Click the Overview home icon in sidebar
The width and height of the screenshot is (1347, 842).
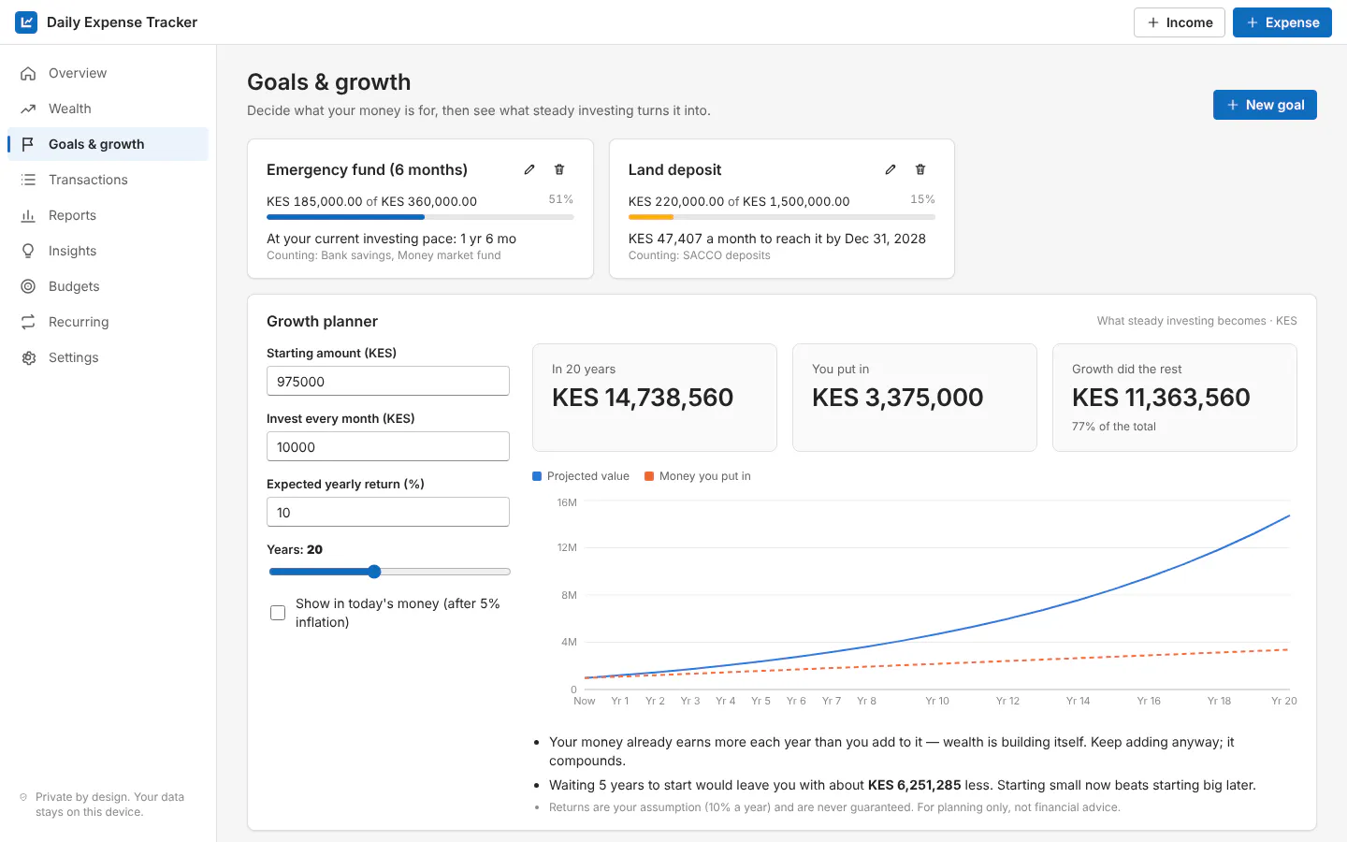[x=28, y=73]
